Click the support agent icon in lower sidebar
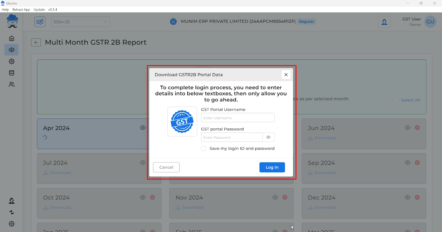This screenshot has width=442, height=232. click(12, 201)
